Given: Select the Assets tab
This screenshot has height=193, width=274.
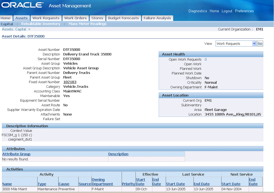Looking at the screenshot, I should [21, 18].
